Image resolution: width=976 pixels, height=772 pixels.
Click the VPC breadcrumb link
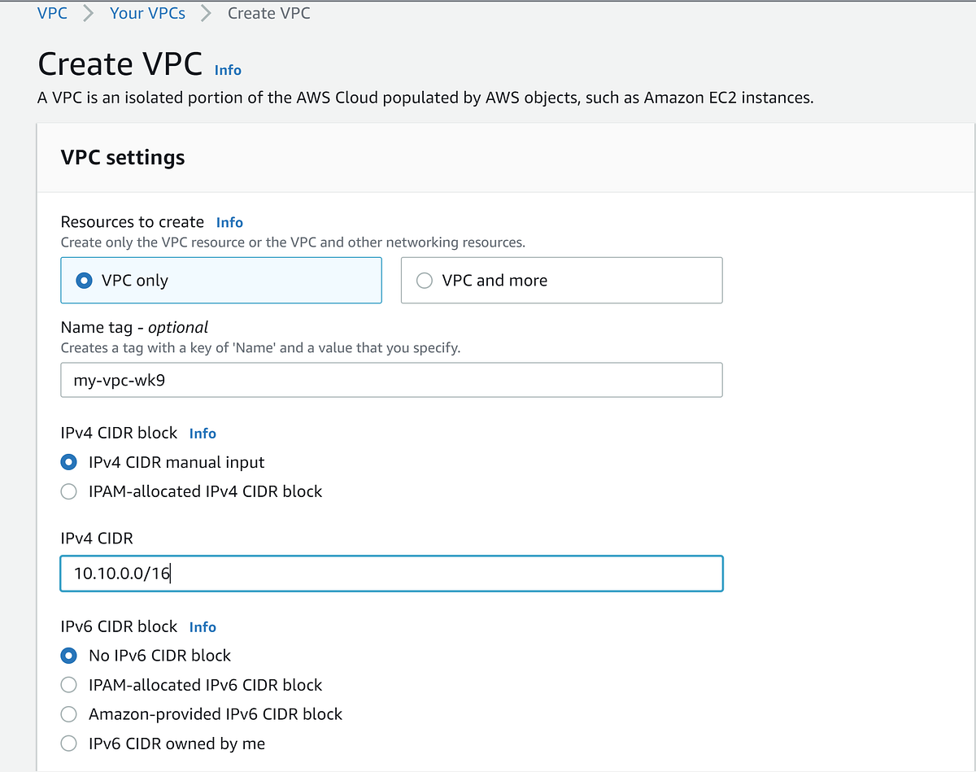coord(52,13)
